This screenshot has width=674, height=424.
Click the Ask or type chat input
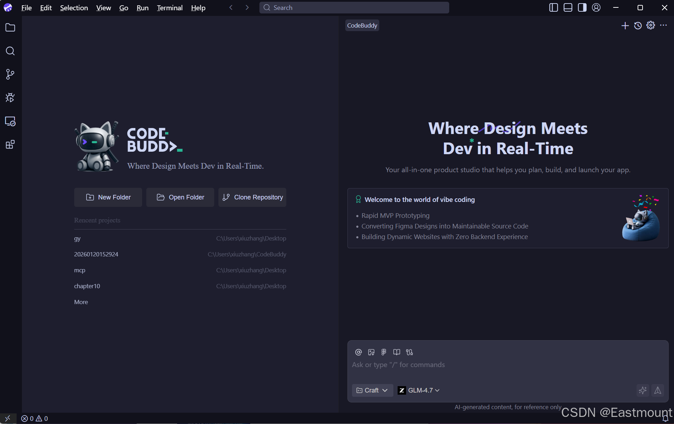508,365
